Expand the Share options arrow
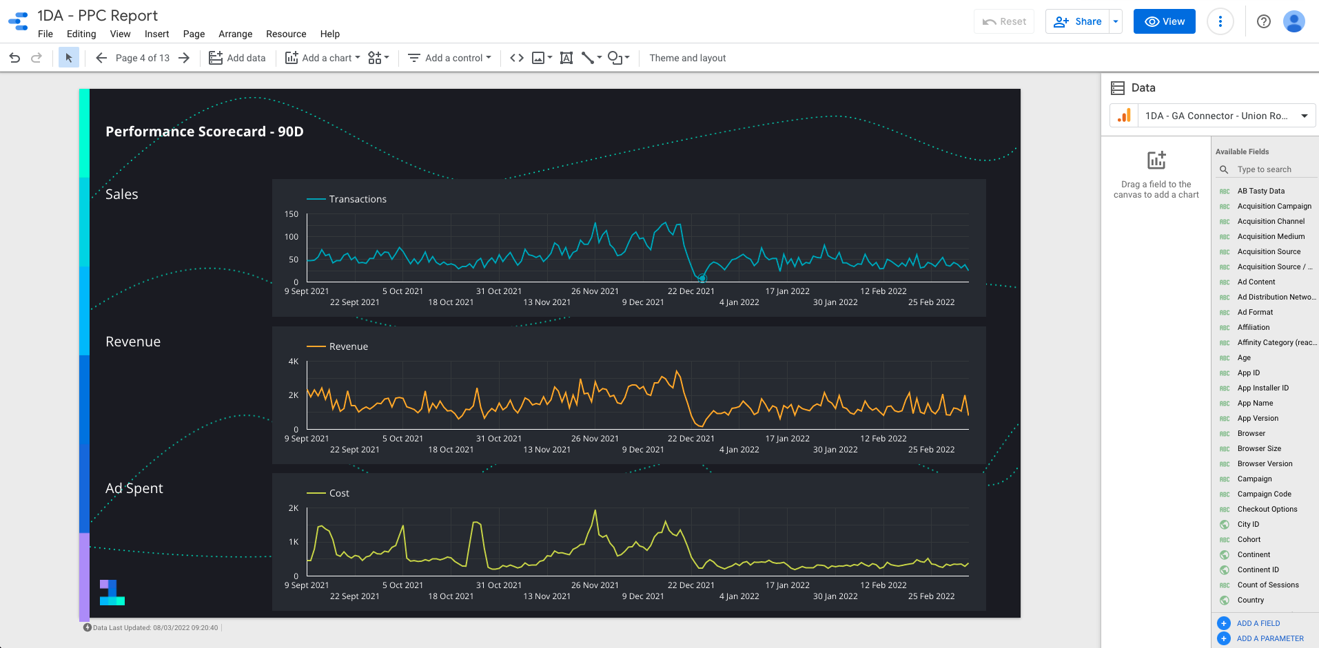Viewport: 1319px width, 648px height. click(x=1116, y=21)
